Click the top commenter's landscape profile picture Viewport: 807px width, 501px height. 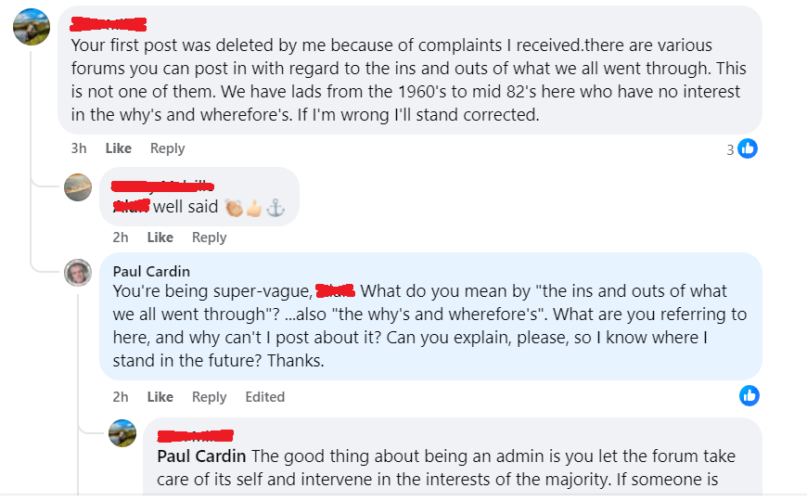32,26
